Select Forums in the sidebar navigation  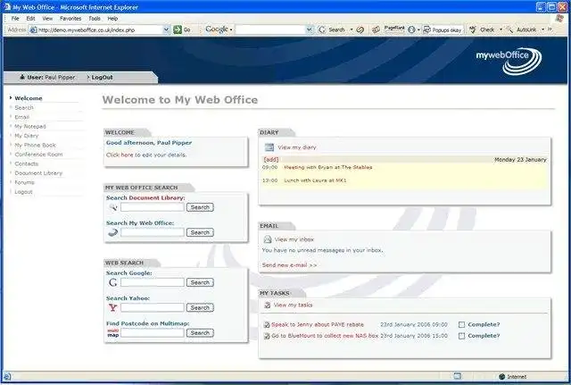coord(24,182)
